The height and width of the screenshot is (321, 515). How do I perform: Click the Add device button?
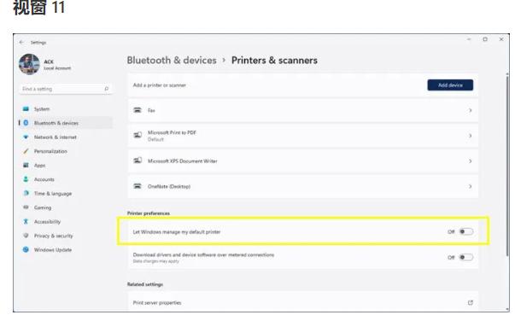point(450,85)
